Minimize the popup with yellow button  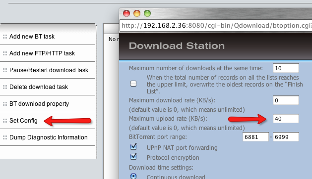[137, 13]
